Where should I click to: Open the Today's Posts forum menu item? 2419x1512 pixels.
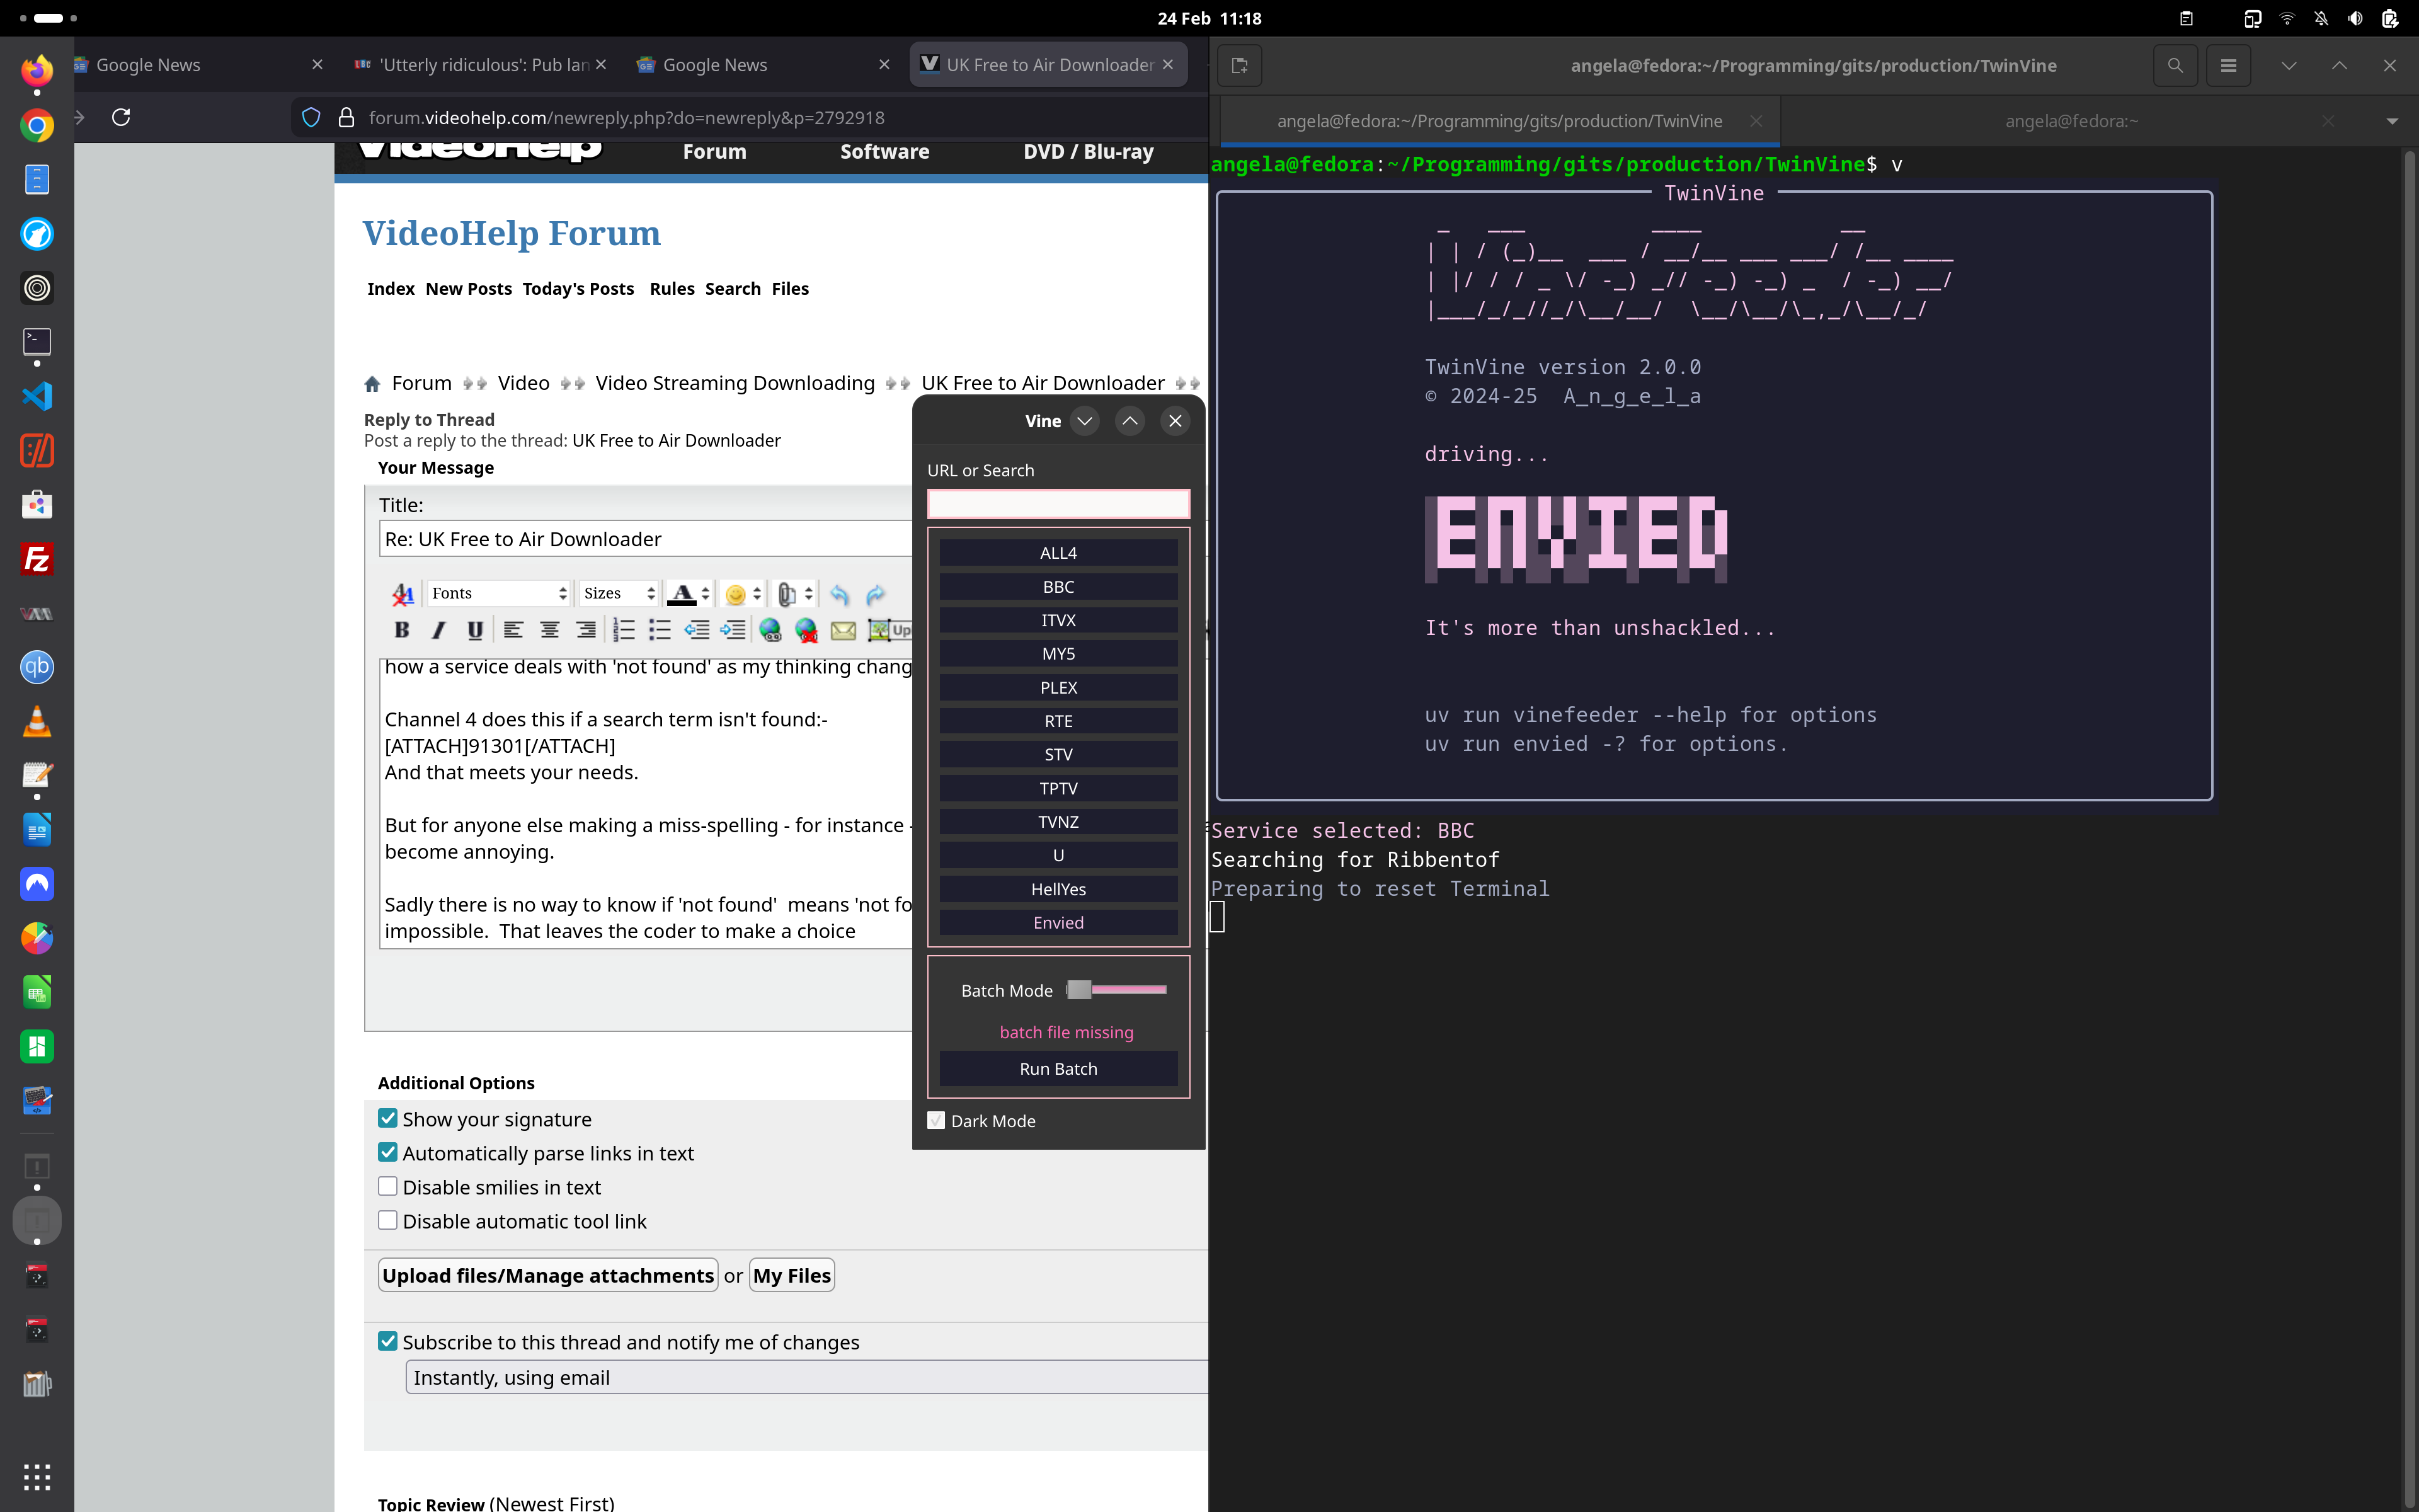point(578,289)
